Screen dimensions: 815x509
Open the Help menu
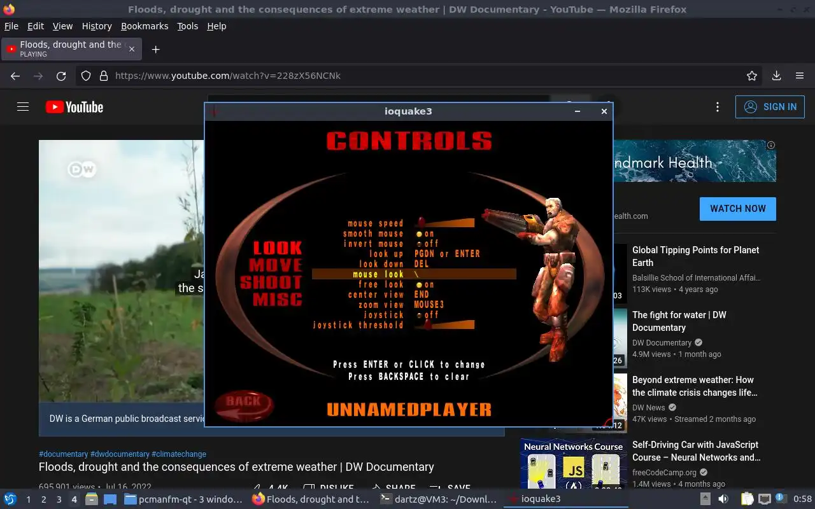216,26
